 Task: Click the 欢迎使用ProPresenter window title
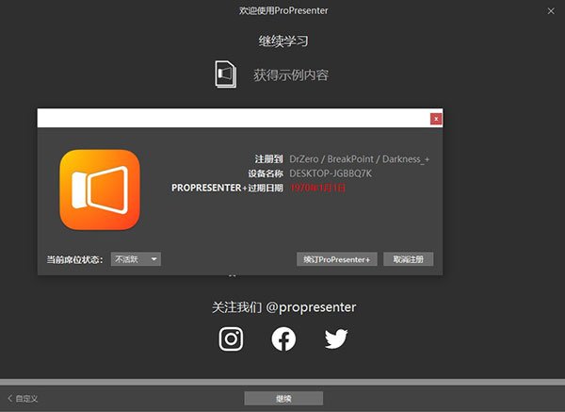[283, 10]
